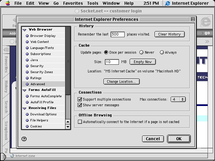Click the Empty Now button

click(x=142, y=62)
